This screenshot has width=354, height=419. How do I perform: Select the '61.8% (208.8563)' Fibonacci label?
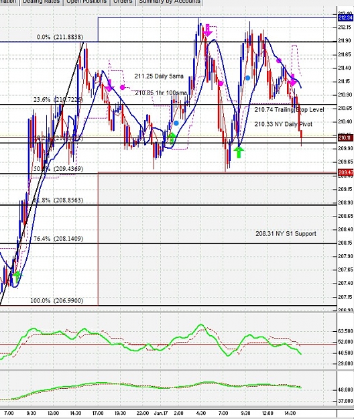(x=58, y=200)
